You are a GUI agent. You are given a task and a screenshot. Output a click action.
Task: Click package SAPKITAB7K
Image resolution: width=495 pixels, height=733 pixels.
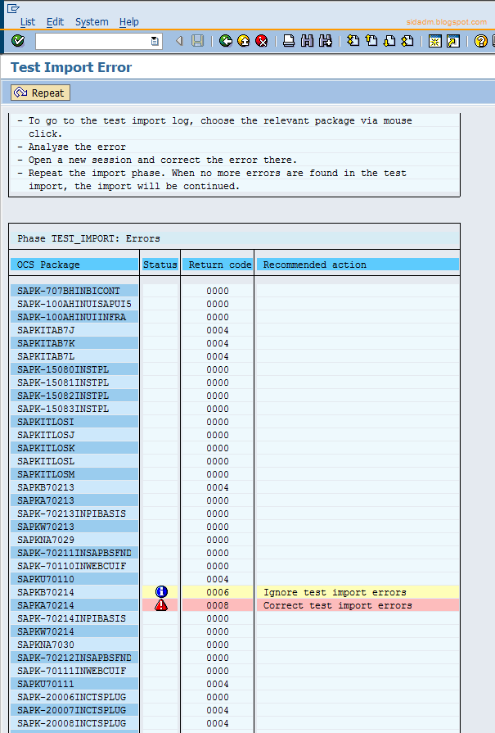tap(46, 343)
